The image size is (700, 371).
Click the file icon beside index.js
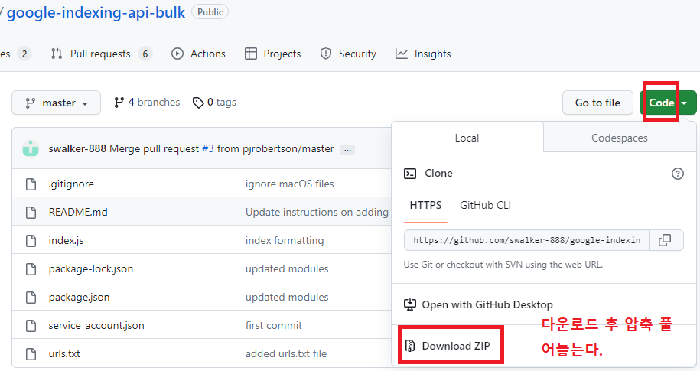coord(31,241)
